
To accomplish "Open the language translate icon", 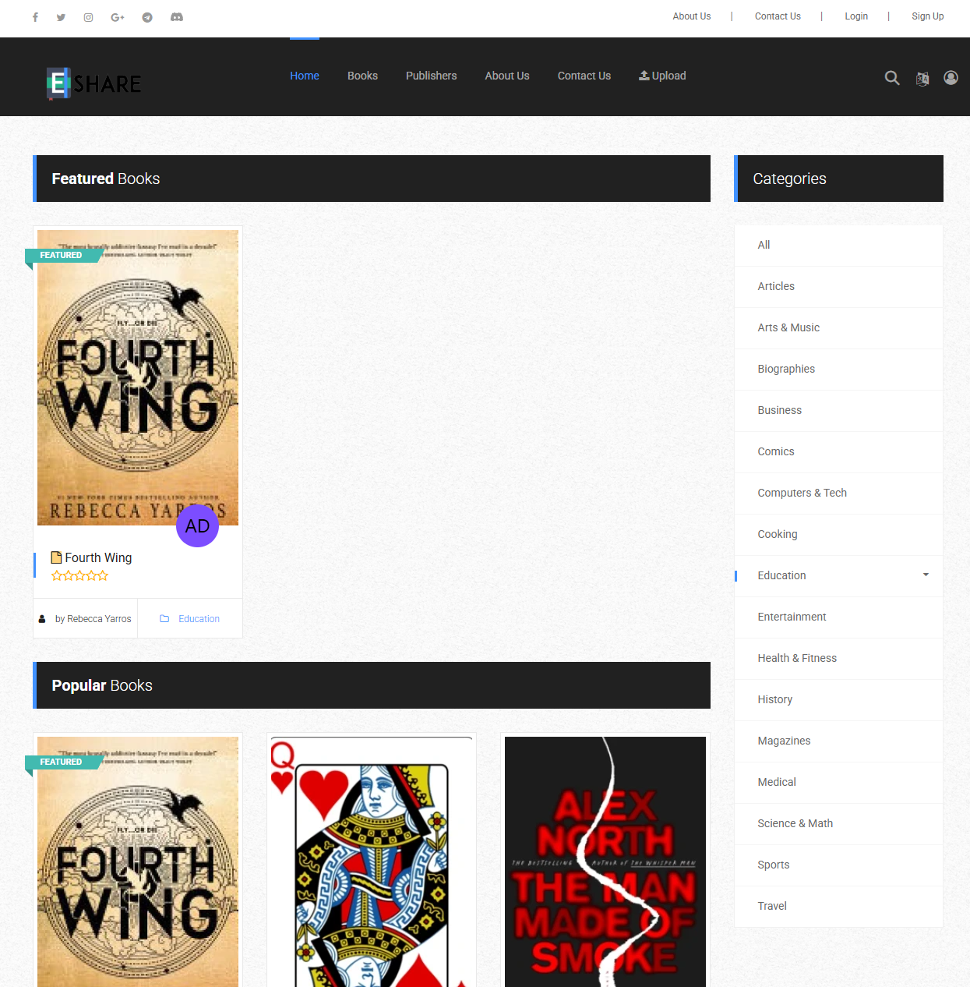I will (922, 79).
